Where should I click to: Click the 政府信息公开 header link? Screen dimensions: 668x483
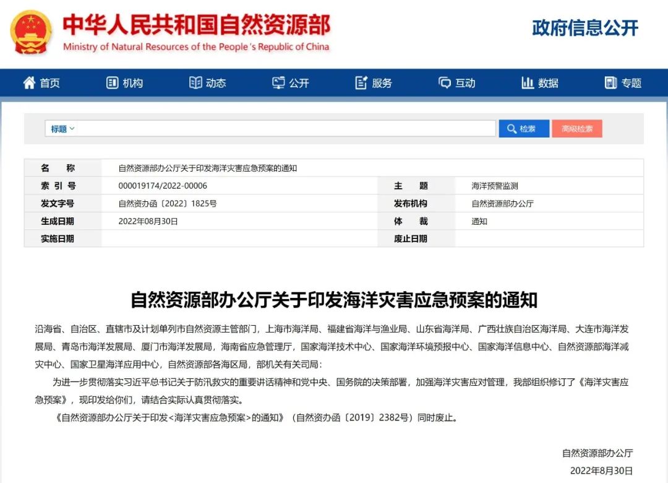(584, 28)
